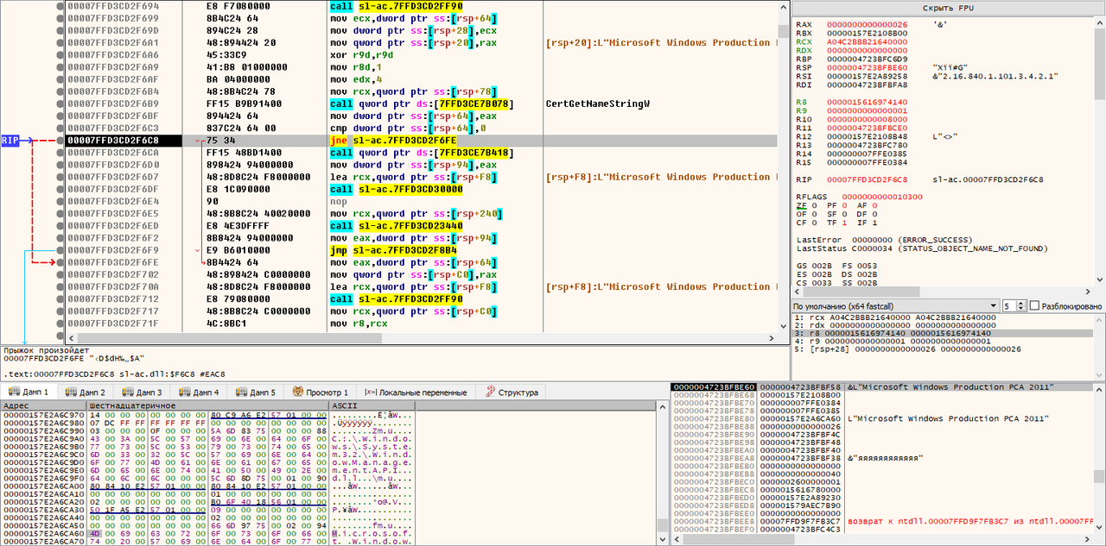Select RSI register value 00000157E2A89258
Image resolution: width=1106 pixels, height=546 pixels.
click(x=868, y=76)
